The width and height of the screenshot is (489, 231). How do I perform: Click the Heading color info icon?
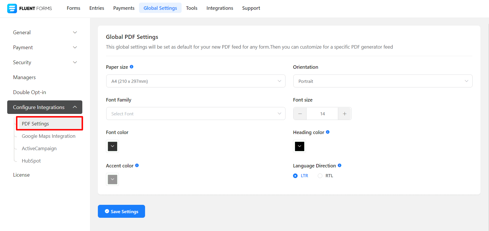(328, 132)
